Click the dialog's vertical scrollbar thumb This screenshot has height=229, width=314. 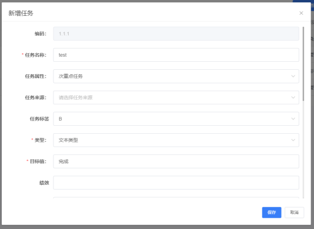pos(303,63)
